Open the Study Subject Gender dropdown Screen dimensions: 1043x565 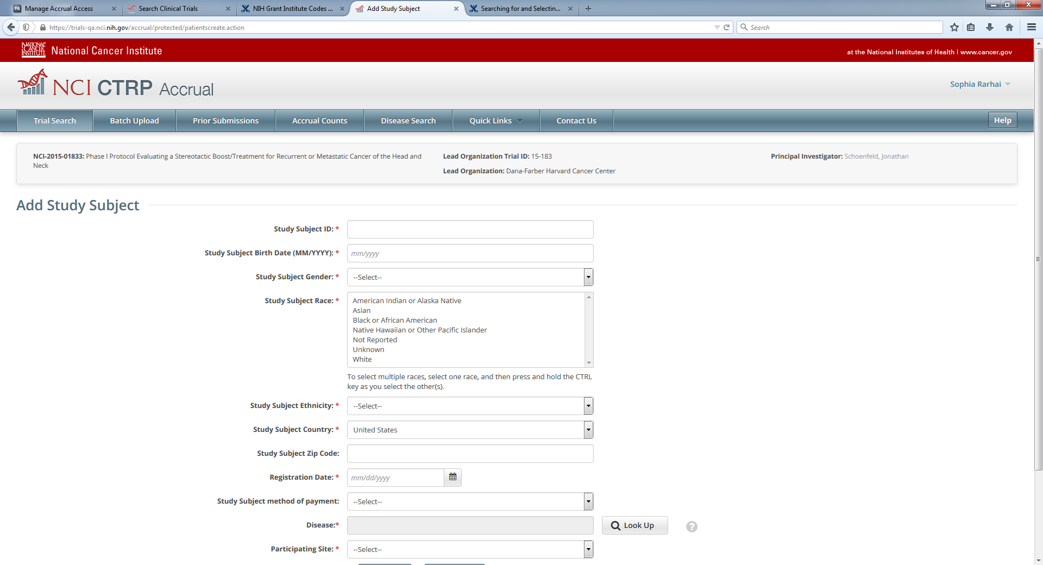(470, 277)
